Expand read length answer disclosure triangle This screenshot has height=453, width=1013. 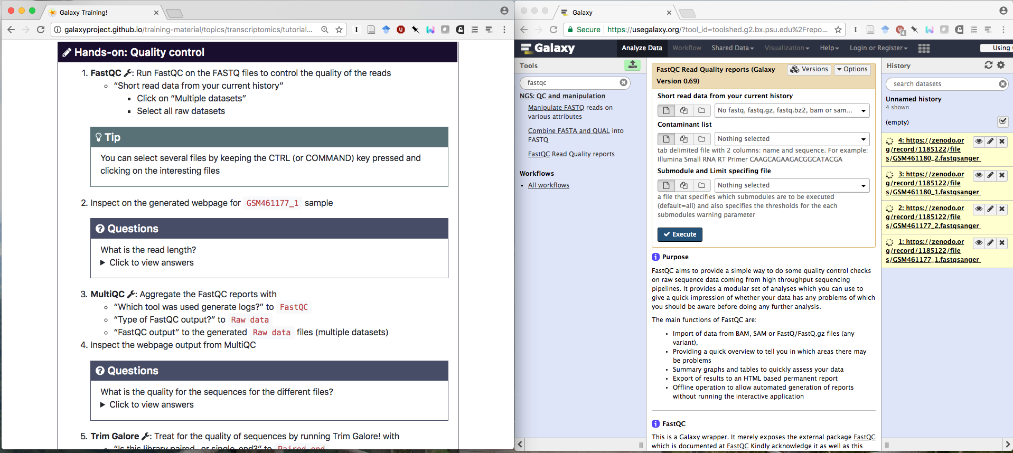coord(102,263)
